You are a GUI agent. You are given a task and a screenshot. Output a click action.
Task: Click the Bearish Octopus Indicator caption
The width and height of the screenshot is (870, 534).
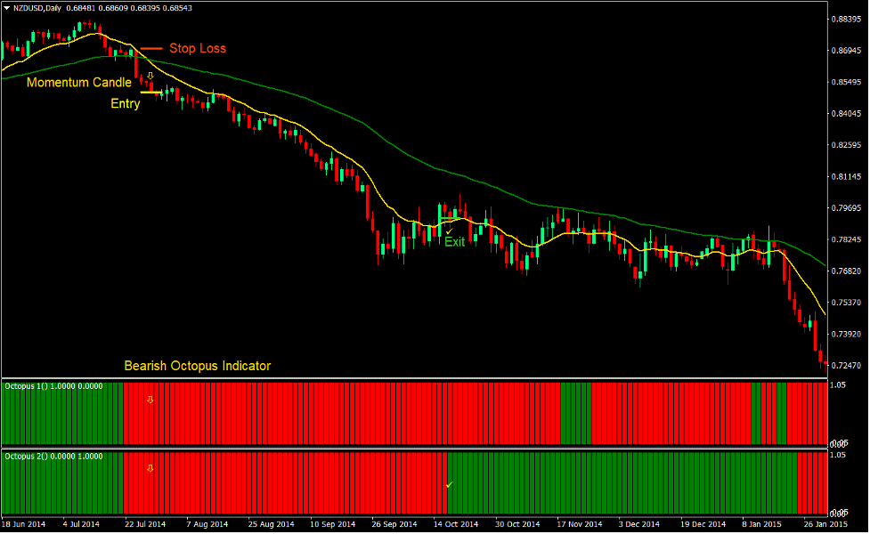(197, 366)
